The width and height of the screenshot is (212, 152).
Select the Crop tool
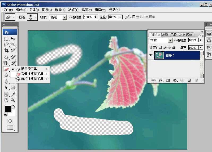[x=6, y=50]
